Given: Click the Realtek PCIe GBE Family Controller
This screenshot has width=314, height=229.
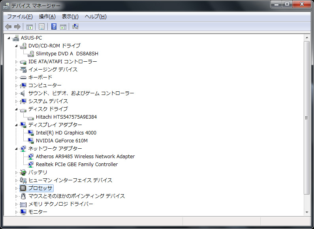Looking at the screenshot, I should coord(77,164).
